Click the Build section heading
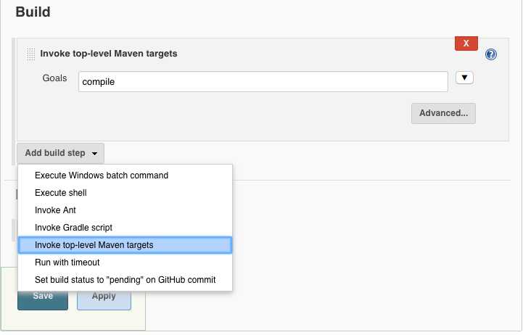Viewport: 523px width, 335px height. 33,12
